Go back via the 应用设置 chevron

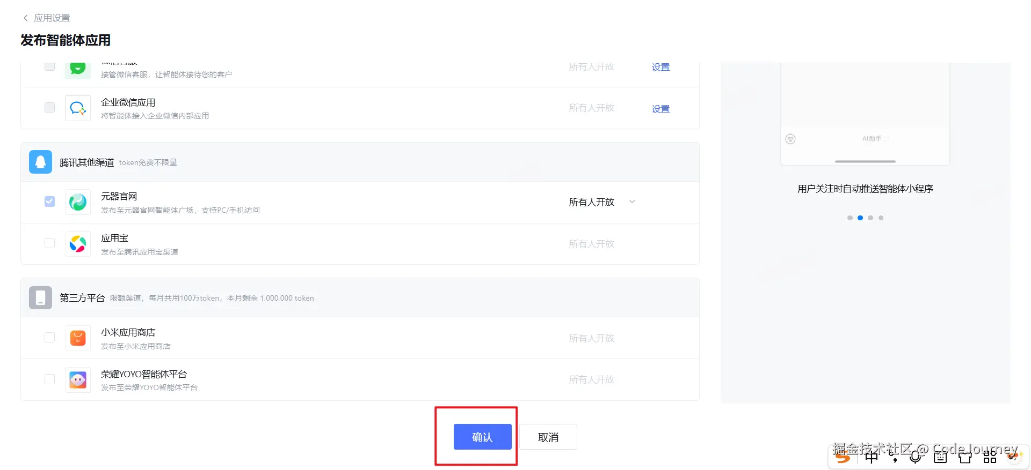(25, 18)
